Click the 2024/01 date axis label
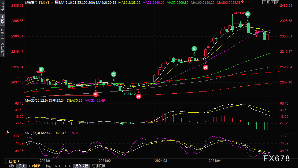The height and width of the screenshot is (168, 298). point(46,161)
